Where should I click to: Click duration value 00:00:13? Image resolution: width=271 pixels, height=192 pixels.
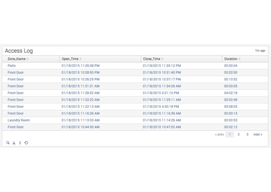[x=231, y=113]
